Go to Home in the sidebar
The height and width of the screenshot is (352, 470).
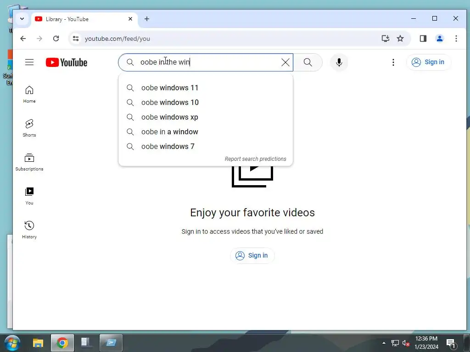[x=29, y=94]
